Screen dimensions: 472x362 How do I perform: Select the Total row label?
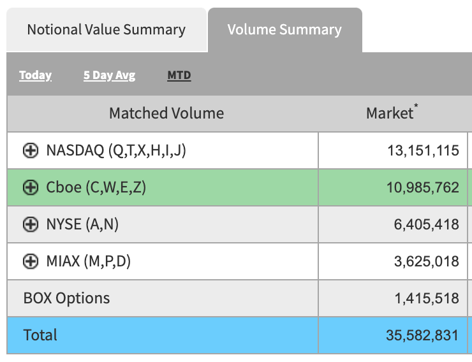[40, 335]
